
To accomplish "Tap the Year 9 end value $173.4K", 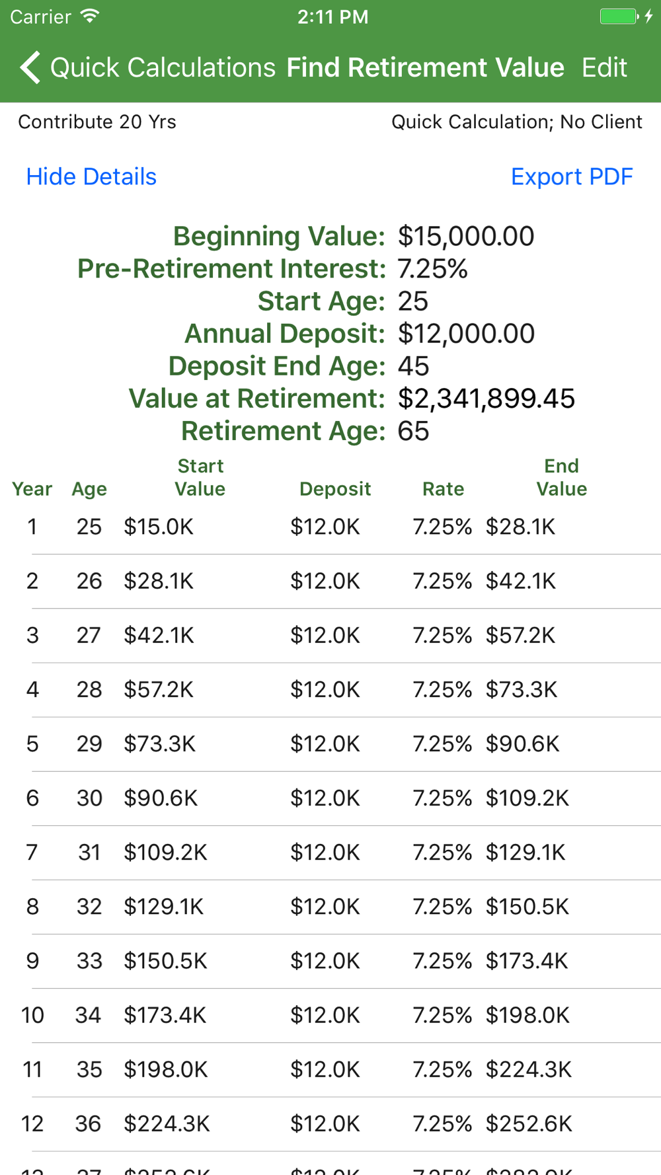I will (x=527, y=960).
